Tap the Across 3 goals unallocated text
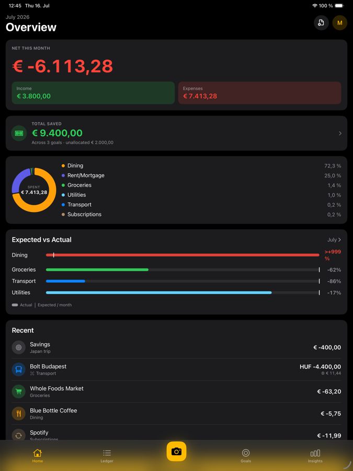 pos(72,143)
